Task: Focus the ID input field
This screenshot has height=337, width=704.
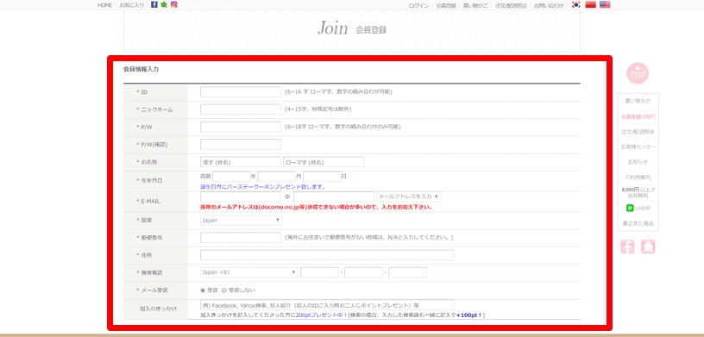Action: coord(241,91)
